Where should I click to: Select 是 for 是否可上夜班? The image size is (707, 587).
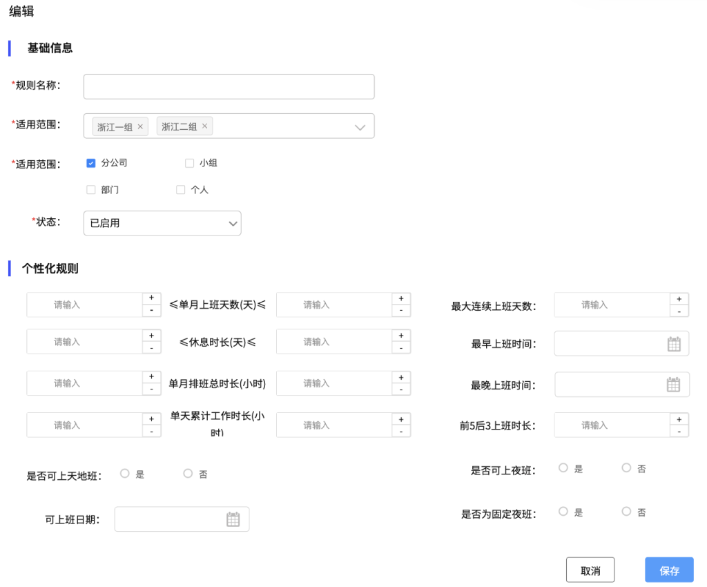563,468
